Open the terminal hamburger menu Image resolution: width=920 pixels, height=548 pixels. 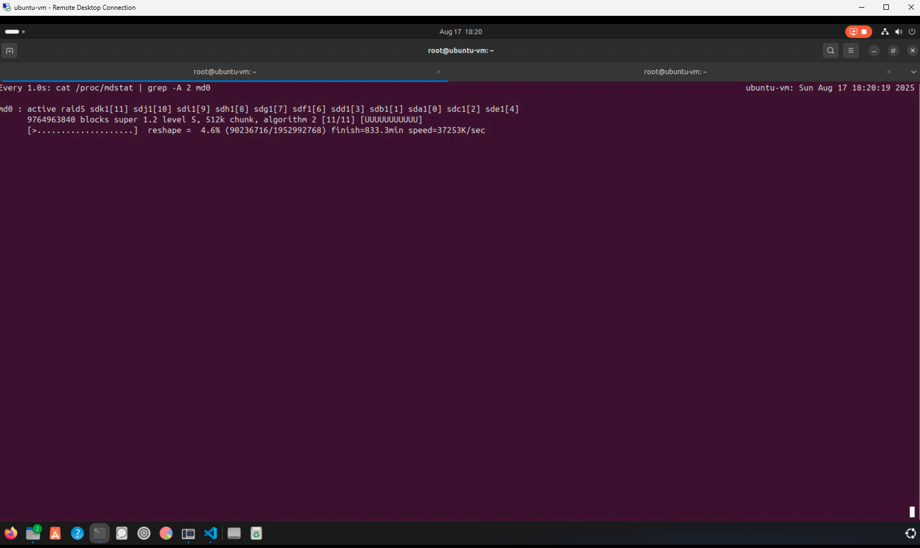(851, 51)
